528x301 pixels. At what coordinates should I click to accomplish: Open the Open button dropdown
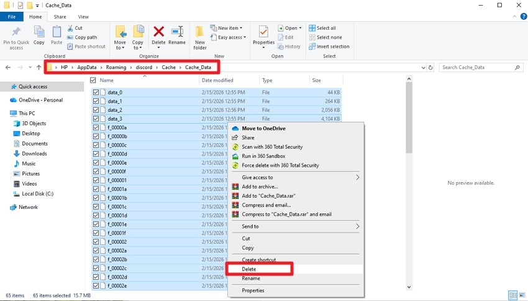[x=300, y=28]
